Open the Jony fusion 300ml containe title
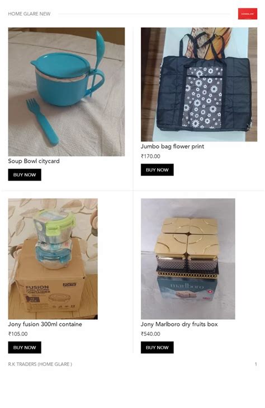This screenshot has width=265, height=408. (45, 324)
